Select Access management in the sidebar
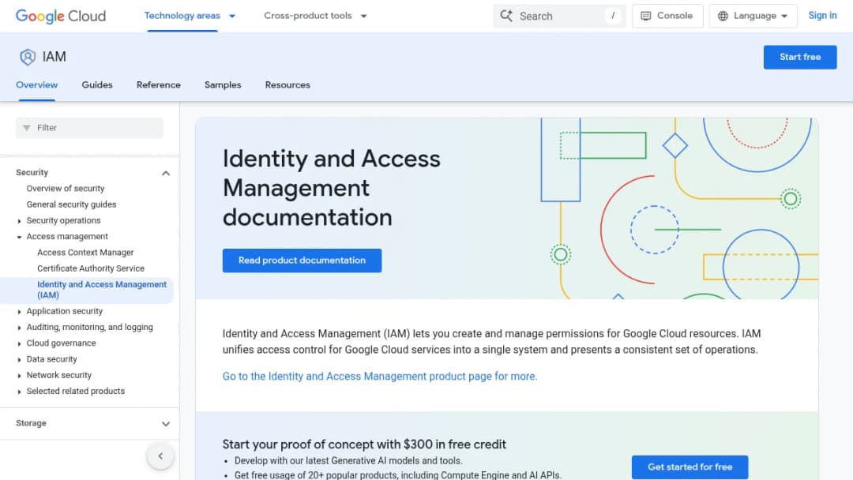This screenshot has width=853, height=480. pos(67,237)
